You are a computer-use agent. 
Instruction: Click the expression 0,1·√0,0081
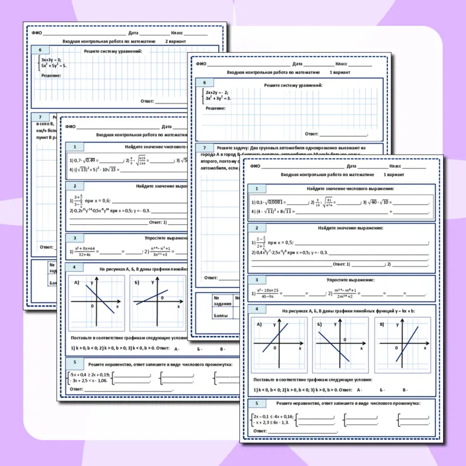[268, 202]
